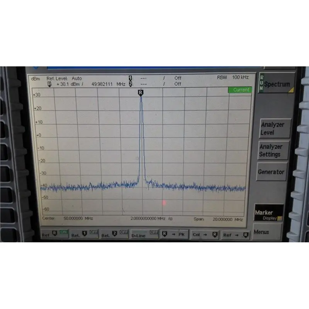The image size is (309, 309).
Task: Click the yellow indicator on Marker Display
Action: 280,218
